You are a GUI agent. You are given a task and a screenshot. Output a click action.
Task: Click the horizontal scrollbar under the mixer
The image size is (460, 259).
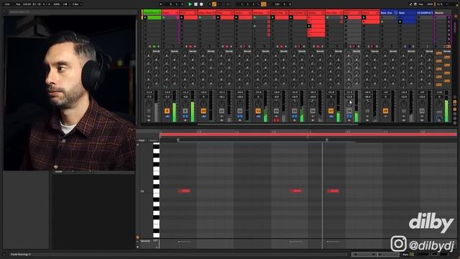click(x=277, y=124)
